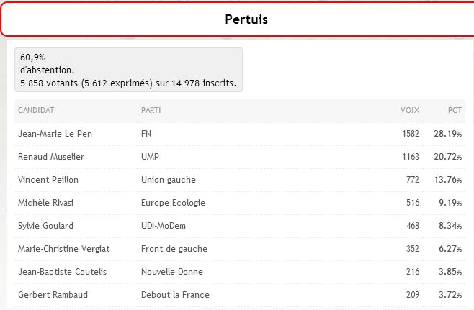
Task: Click the UDI-MoDem party cell
Action: 164,226
